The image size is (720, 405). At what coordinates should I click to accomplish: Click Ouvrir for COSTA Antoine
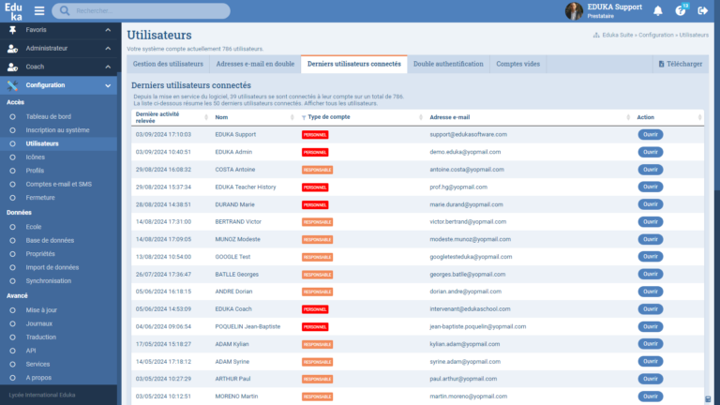pyautogui.click(x=650, y=170)
